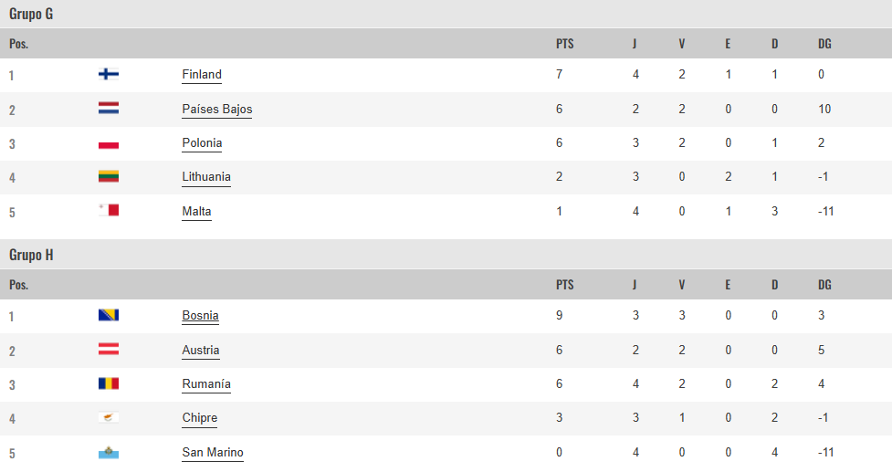Open the Austria team link
The height and width of the screenshot is (472, 892).
tap(201, 351)
